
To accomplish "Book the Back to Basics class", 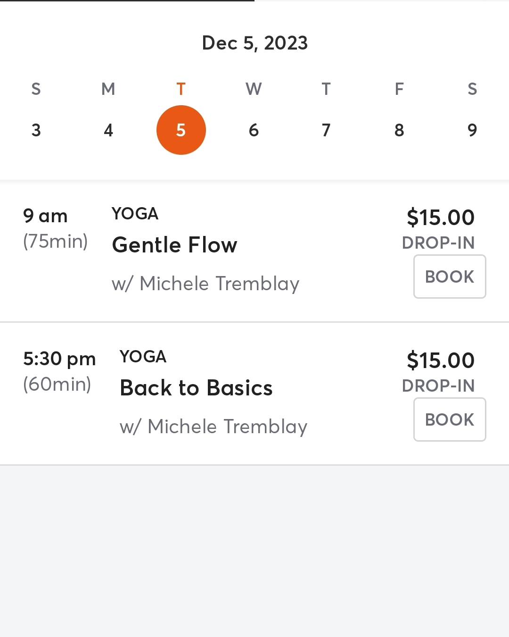I will (x=450, y=419).
